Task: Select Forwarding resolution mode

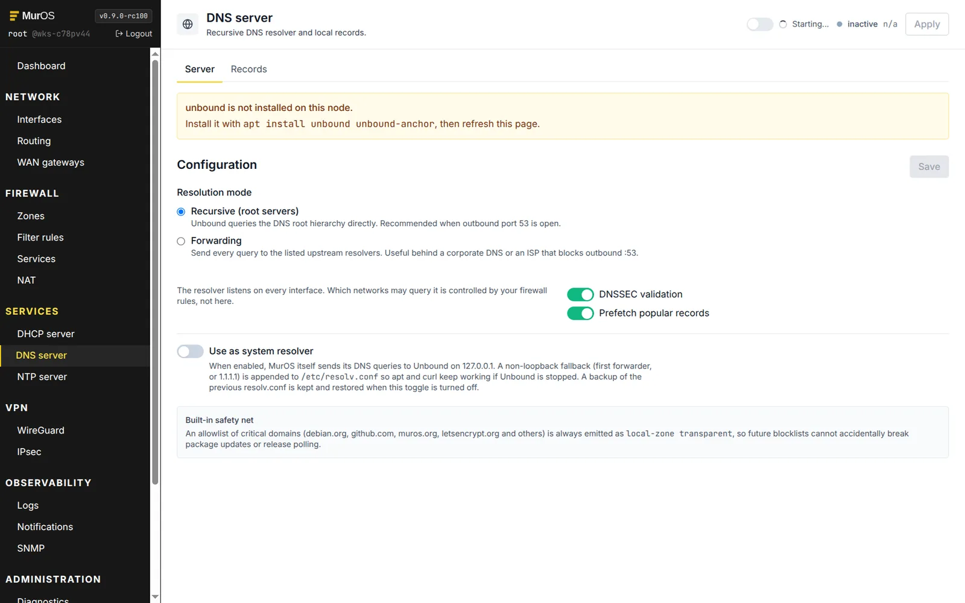Action: [x=181, y=241]
